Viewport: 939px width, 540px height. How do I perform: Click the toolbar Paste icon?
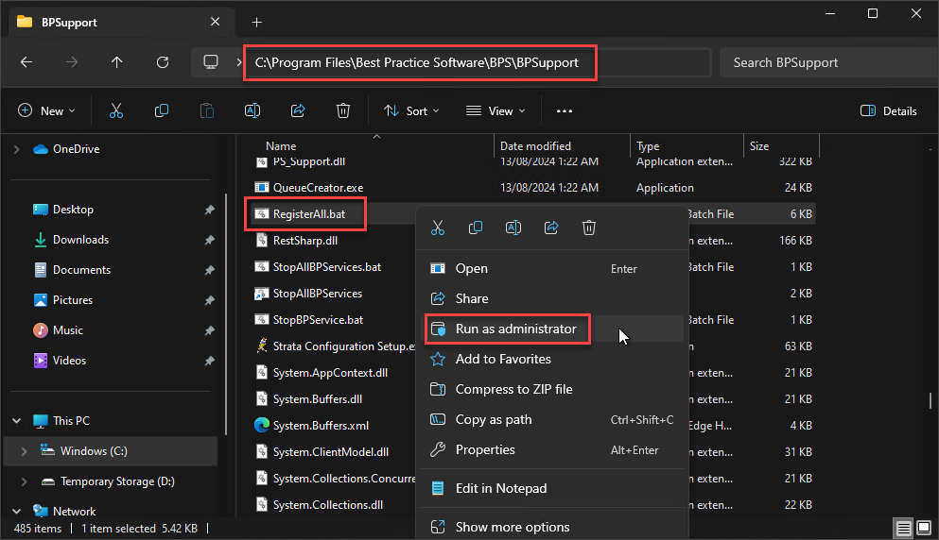[206, 110]
